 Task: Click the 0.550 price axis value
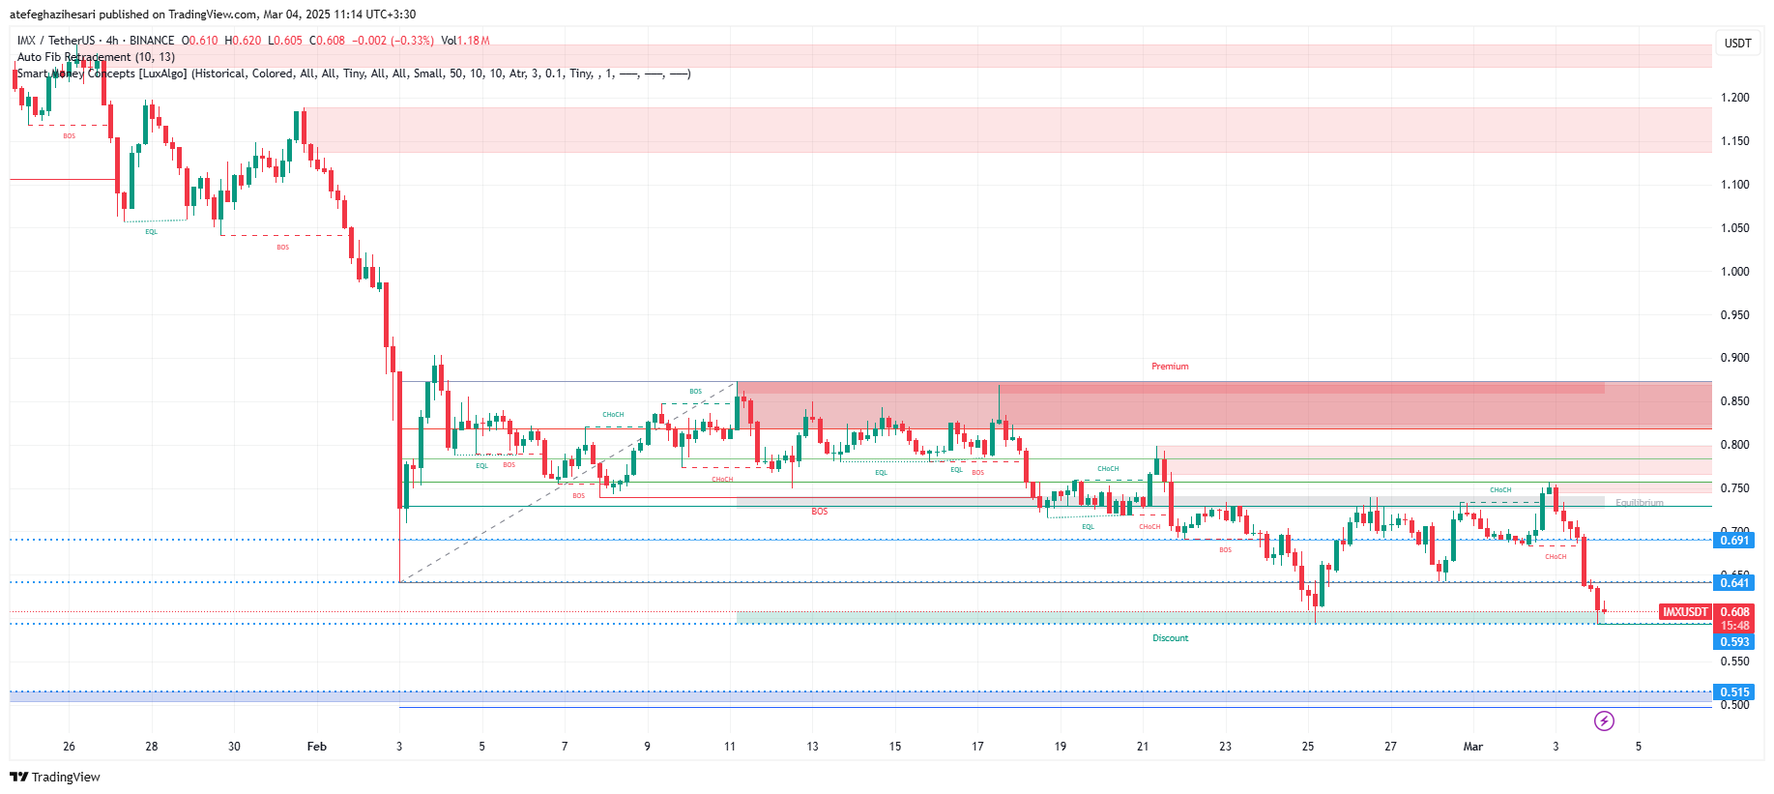[x=1735, y=662]
